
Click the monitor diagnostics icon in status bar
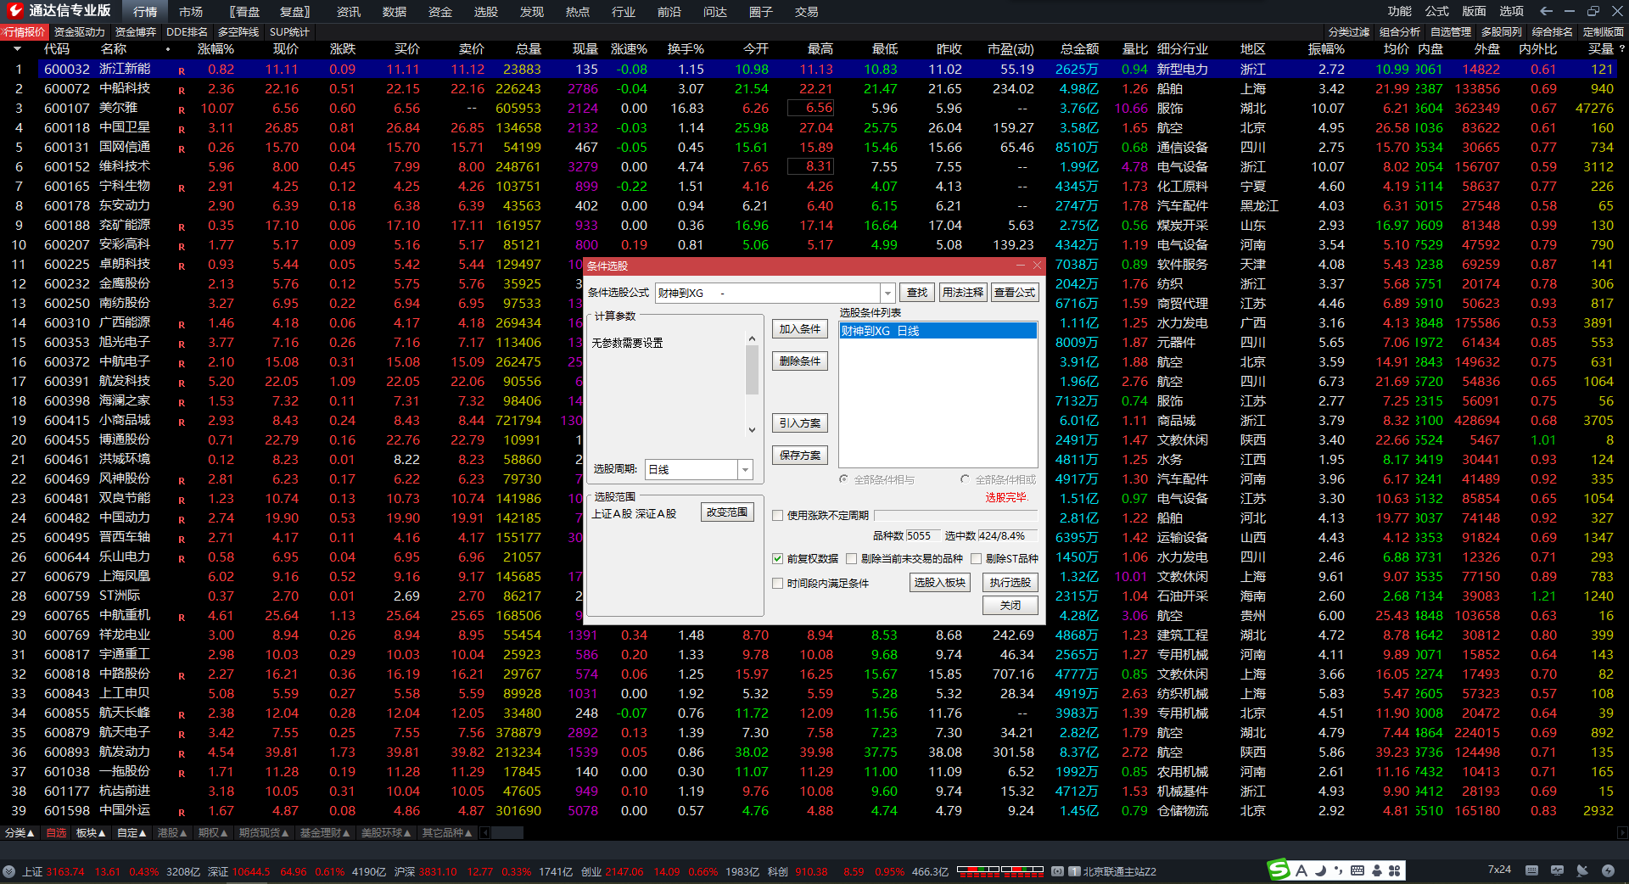click(x=1557, y=870)
